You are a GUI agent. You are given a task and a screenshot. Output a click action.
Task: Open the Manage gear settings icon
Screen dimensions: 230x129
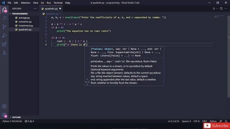pyautogui.click(x=4, y=115)
